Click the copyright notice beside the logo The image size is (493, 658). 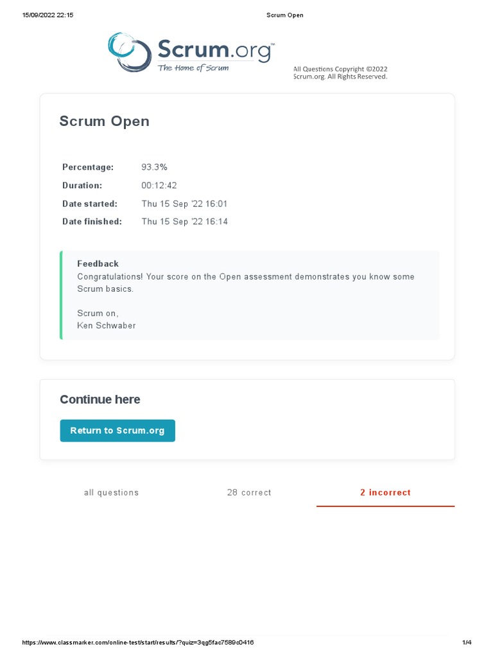coord(340,73)
